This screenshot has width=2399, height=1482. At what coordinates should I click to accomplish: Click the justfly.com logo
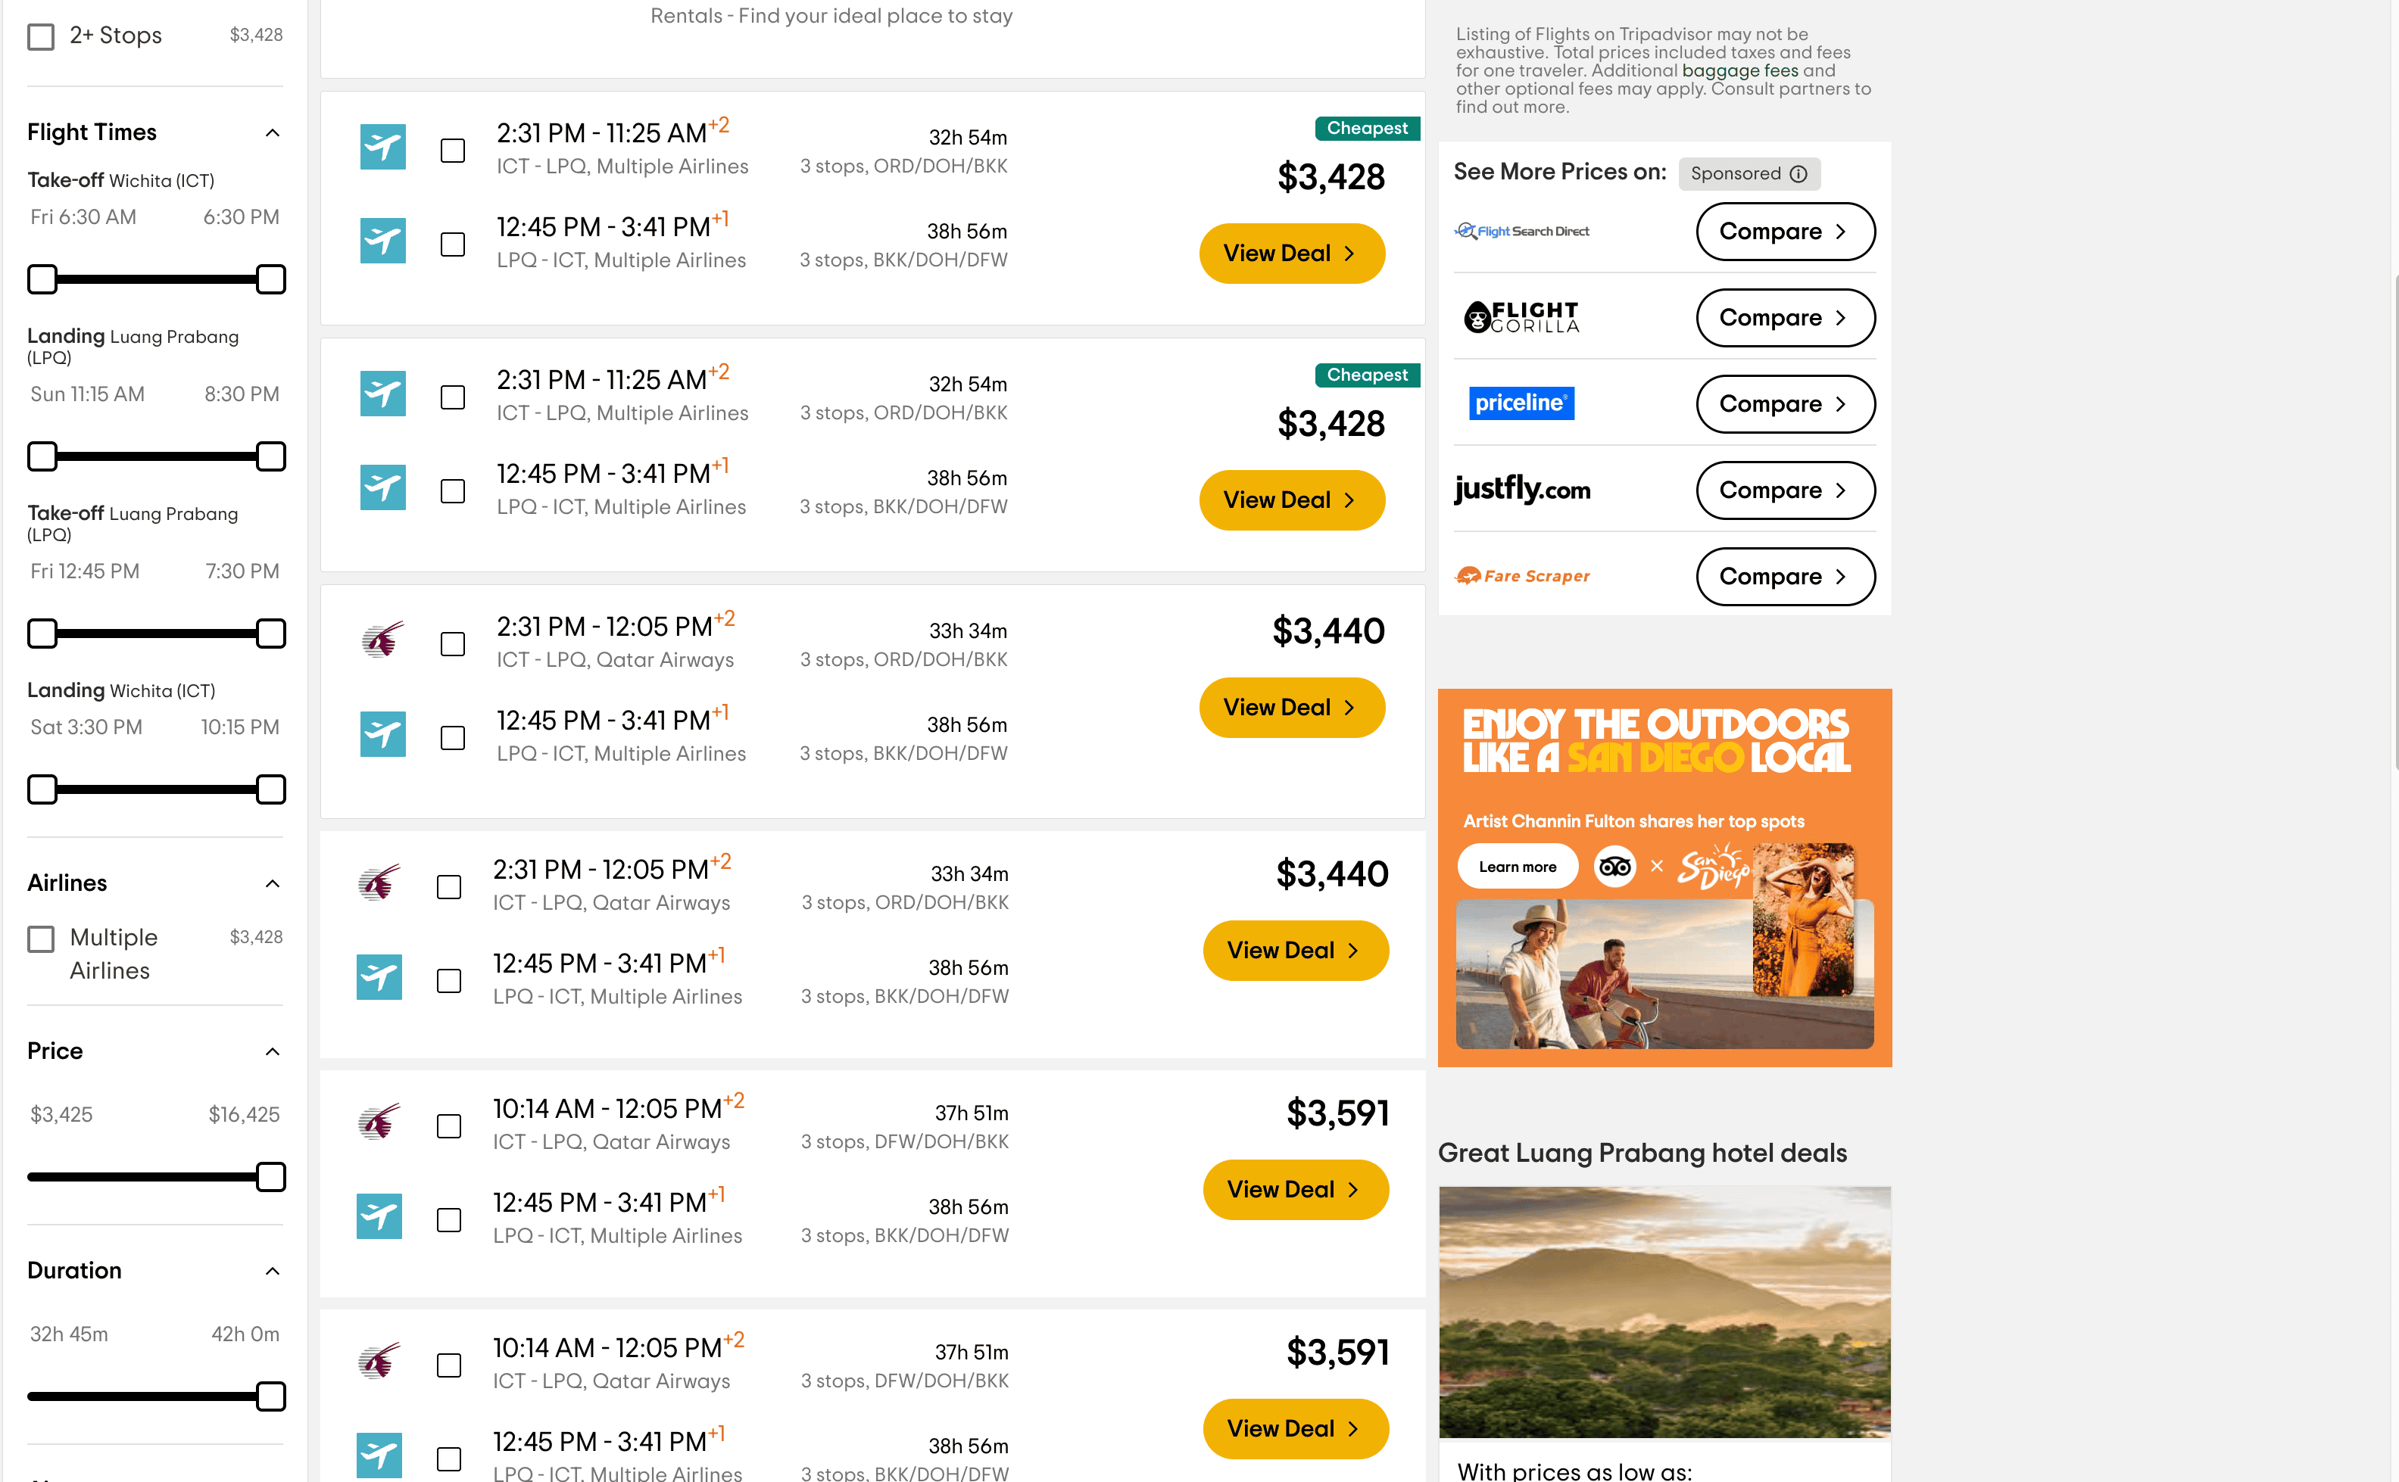click(x=1521, y=488)
